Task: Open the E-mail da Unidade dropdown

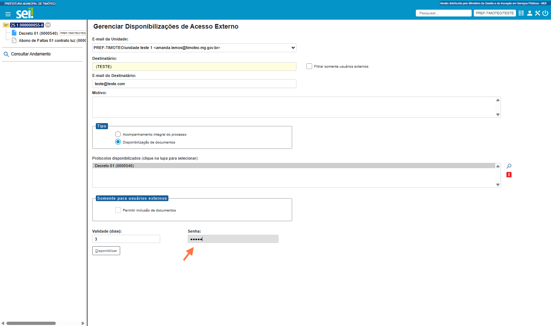Action: point(194,48)
